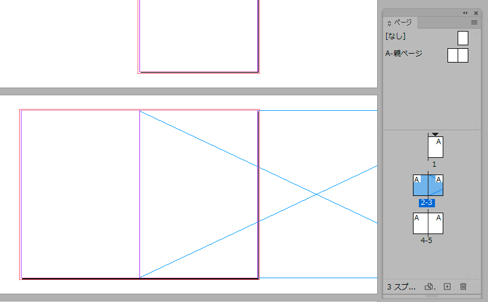Open the Pages panel flyout menu
The width and height of the screenshot is (488, 302).
[x=474, y=23]
